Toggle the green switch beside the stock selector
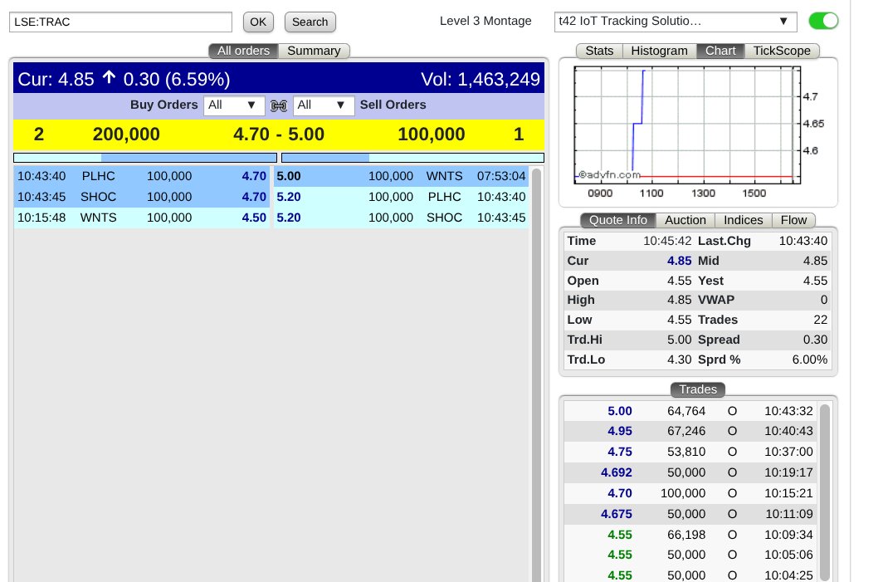 [x=823, y=21]
